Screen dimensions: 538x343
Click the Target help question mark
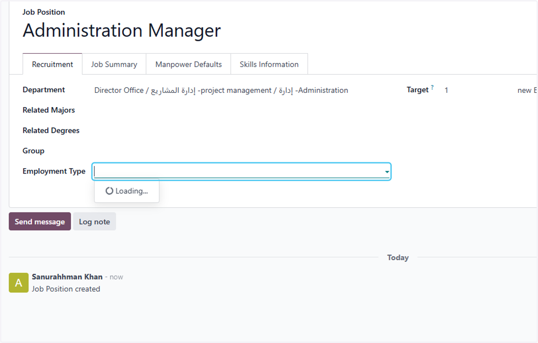432,87
